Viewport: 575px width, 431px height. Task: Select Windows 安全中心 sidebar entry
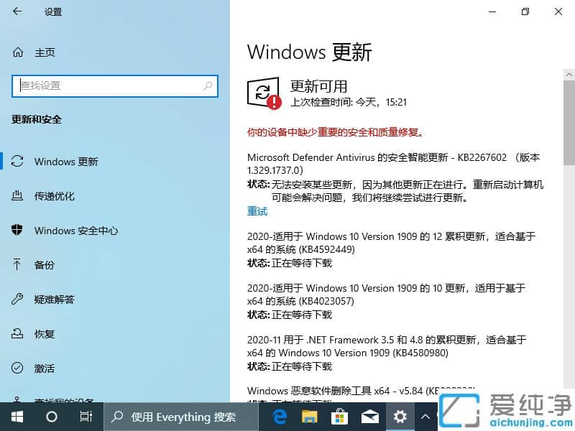pos(79,231)
